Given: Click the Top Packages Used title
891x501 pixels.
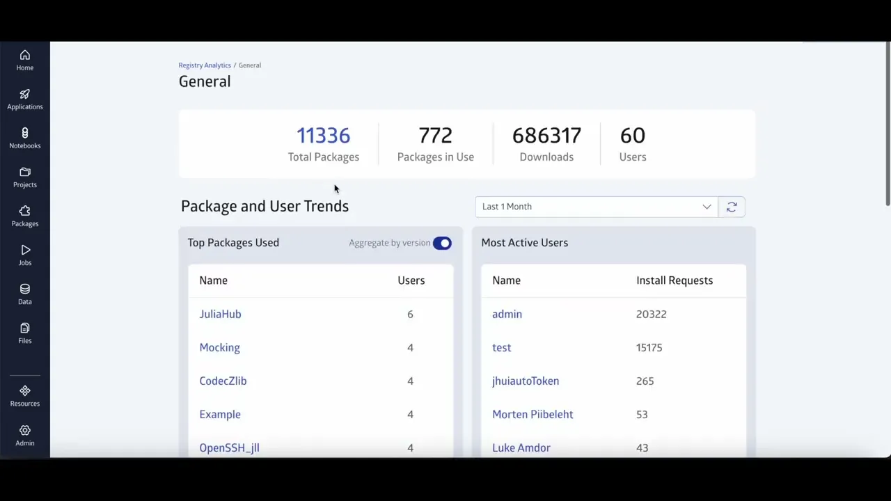Looking at the screenshot, I should coord(233,243).
